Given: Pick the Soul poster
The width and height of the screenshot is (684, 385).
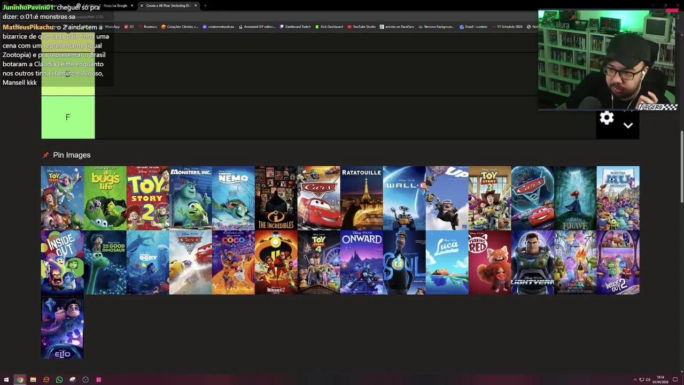Looking at the screenshot, I should coord(405,263).
